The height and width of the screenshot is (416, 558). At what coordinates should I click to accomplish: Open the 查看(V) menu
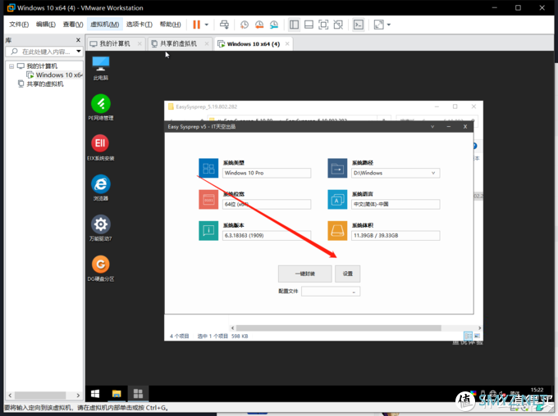click(x=73, y=24)
